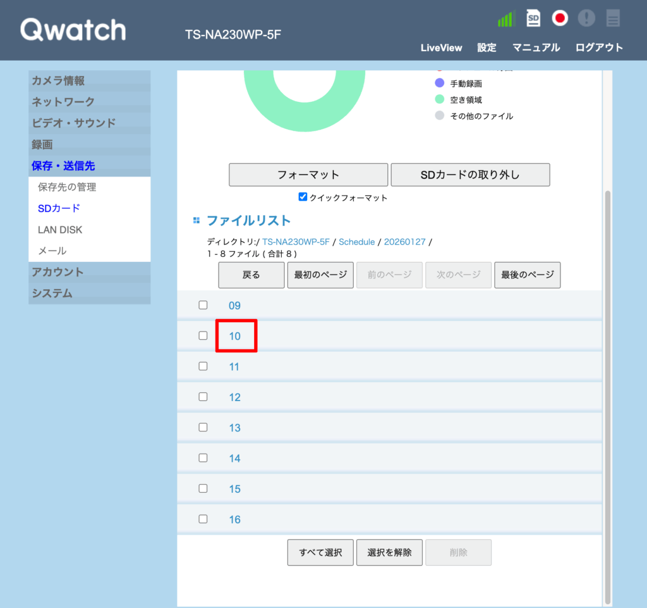Click the Schedule breadcrumb link
Screen dimensions: 647x608
click(356, 242)
